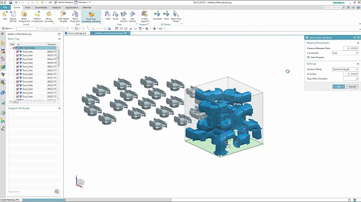The width and height of the screenshot is (361, 202).
Task: Click the Regenerate icon button
Action: 57,191
